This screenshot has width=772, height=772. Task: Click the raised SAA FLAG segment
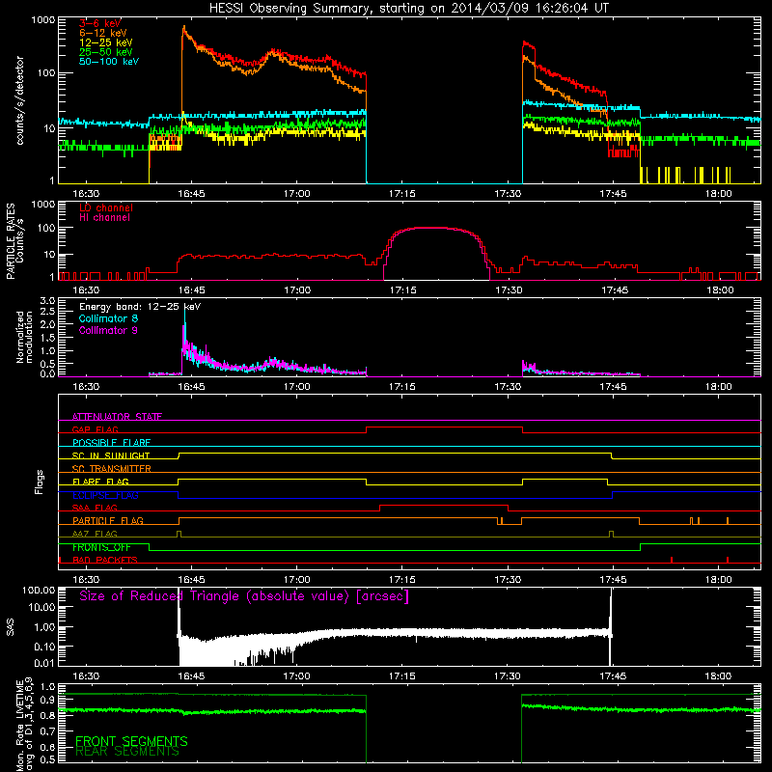[444, 506]
